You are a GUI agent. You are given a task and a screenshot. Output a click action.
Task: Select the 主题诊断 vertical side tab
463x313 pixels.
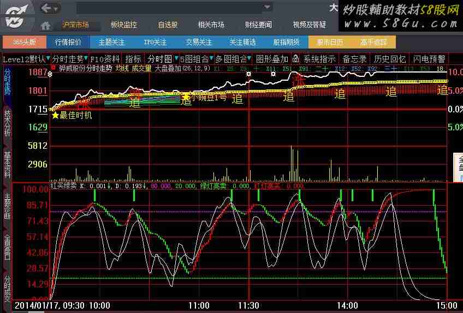click(x=7, y=205)
